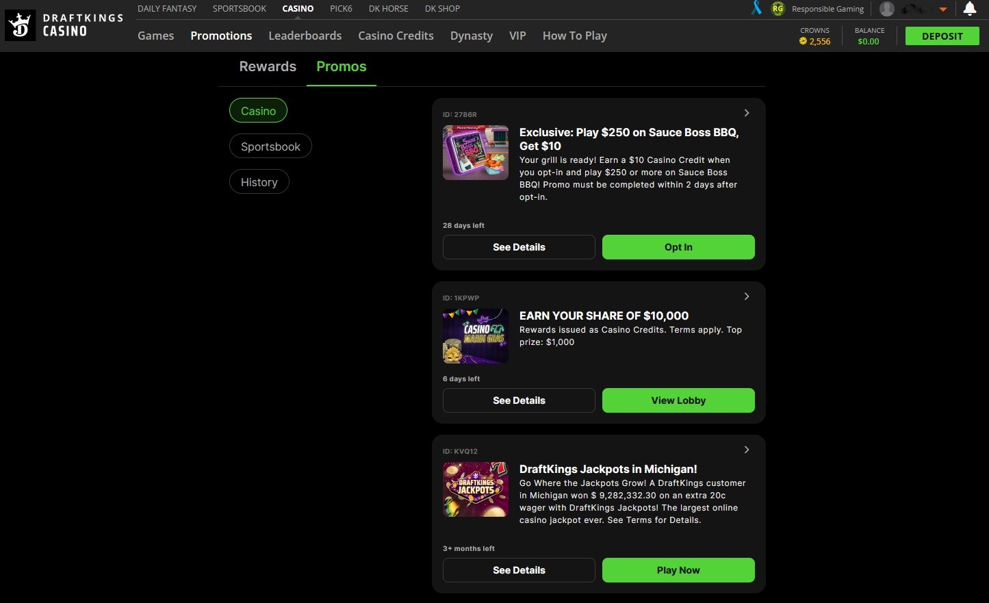Click the notifications bell icon
This screenshot has height=603, width=989.
click(970, 8)
